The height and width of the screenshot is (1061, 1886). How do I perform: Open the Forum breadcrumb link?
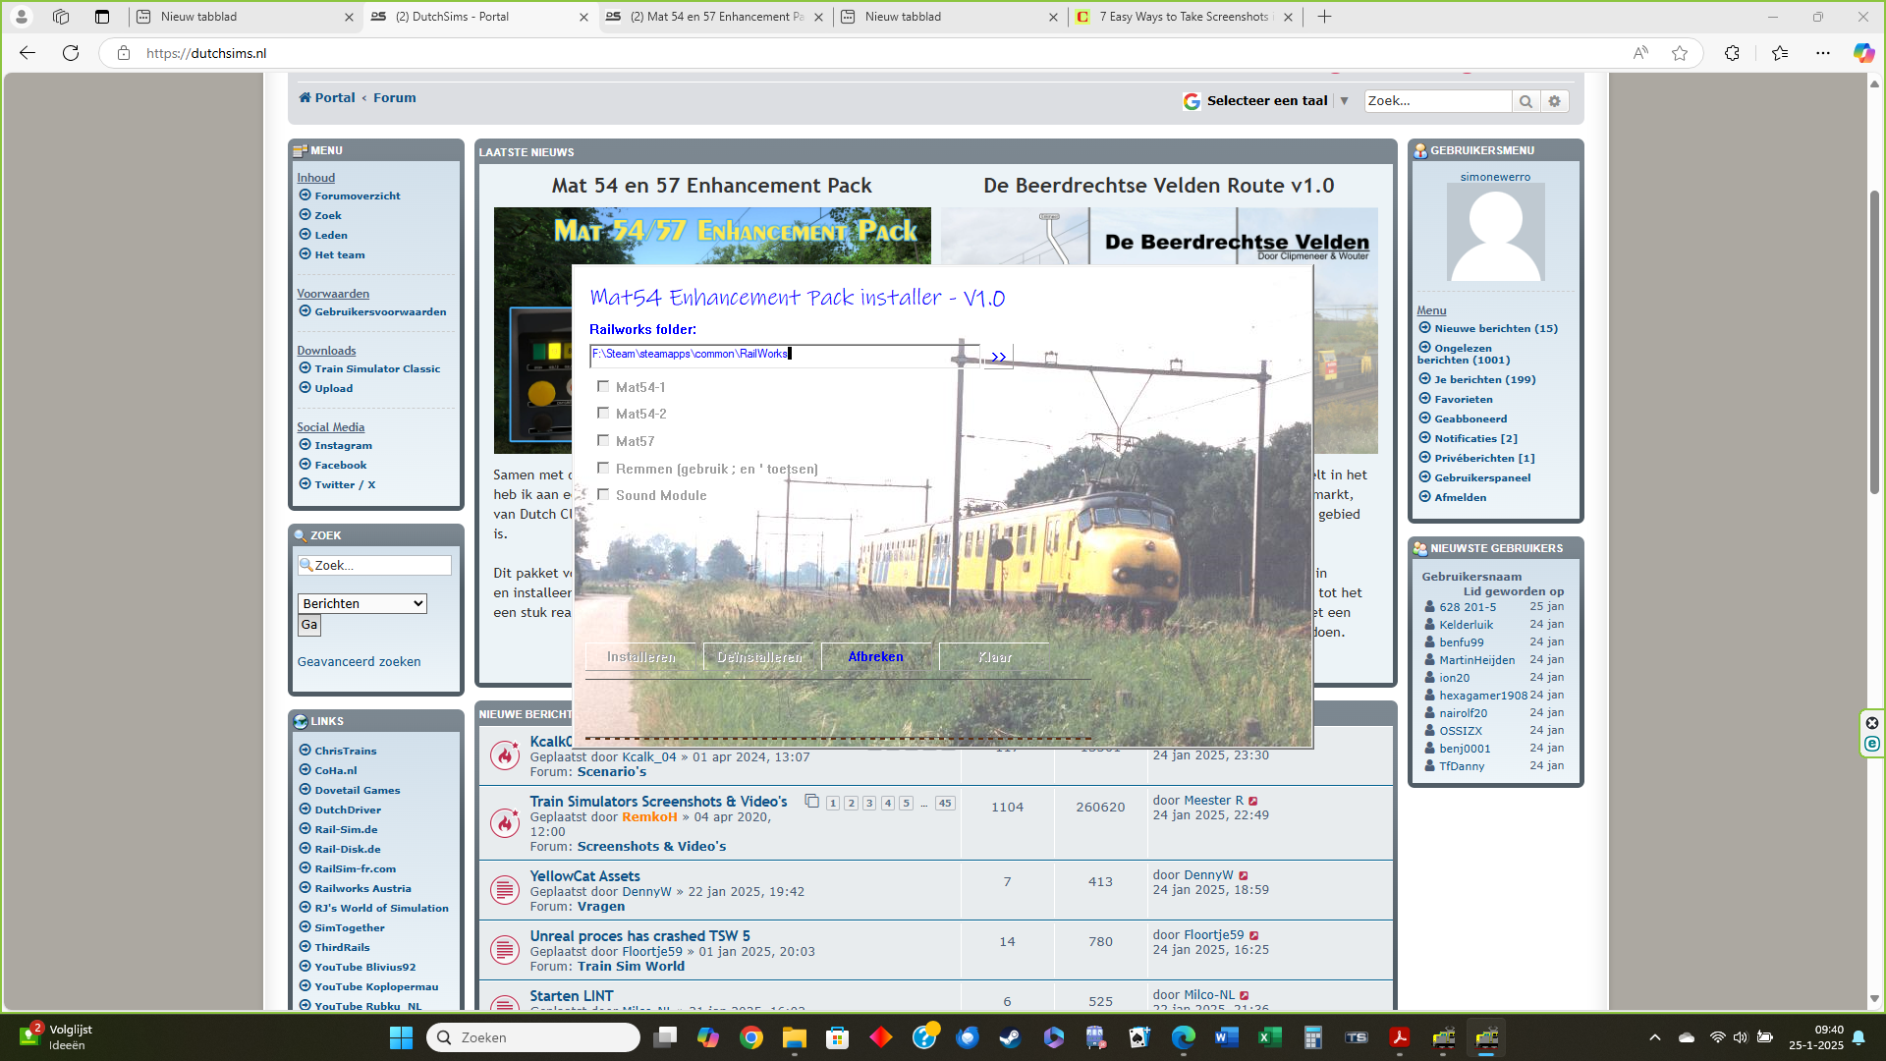tap(395, 97)
